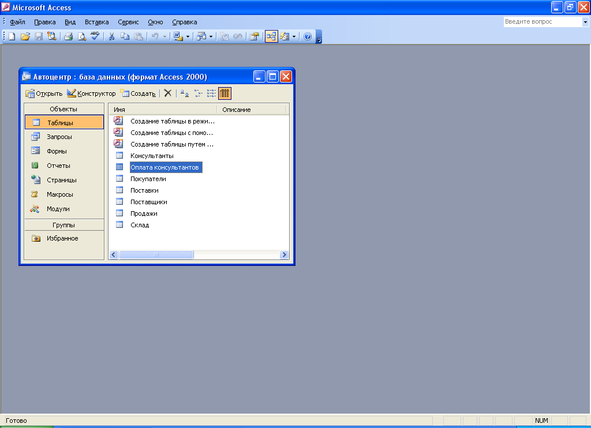Screen dimensions: 591x428
Task: Click the Microsoft Access Help icon
Action: [x=308, y=36]
